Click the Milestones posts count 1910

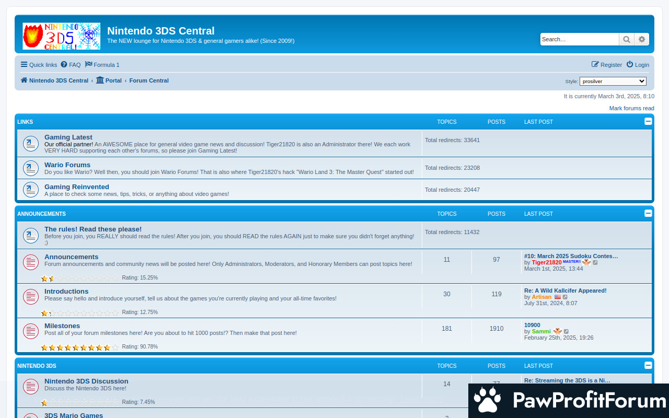point(497,329)
